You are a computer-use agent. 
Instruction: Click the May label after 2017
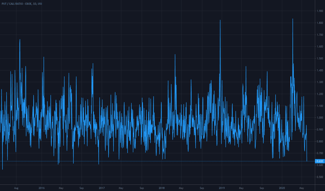point(121,188)
